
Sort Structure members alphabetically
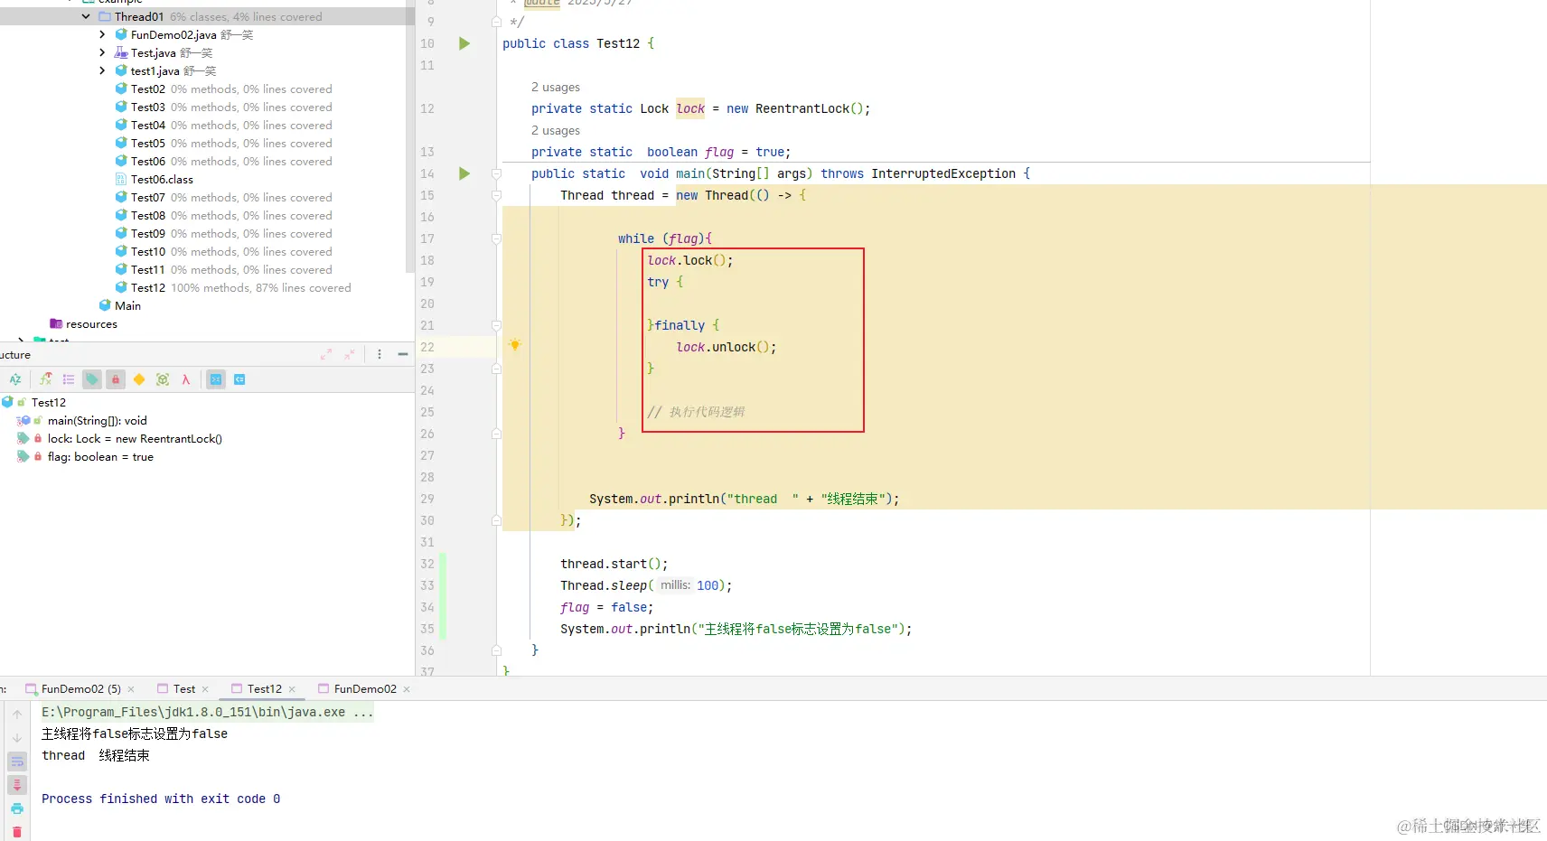(x=15, y=379)
